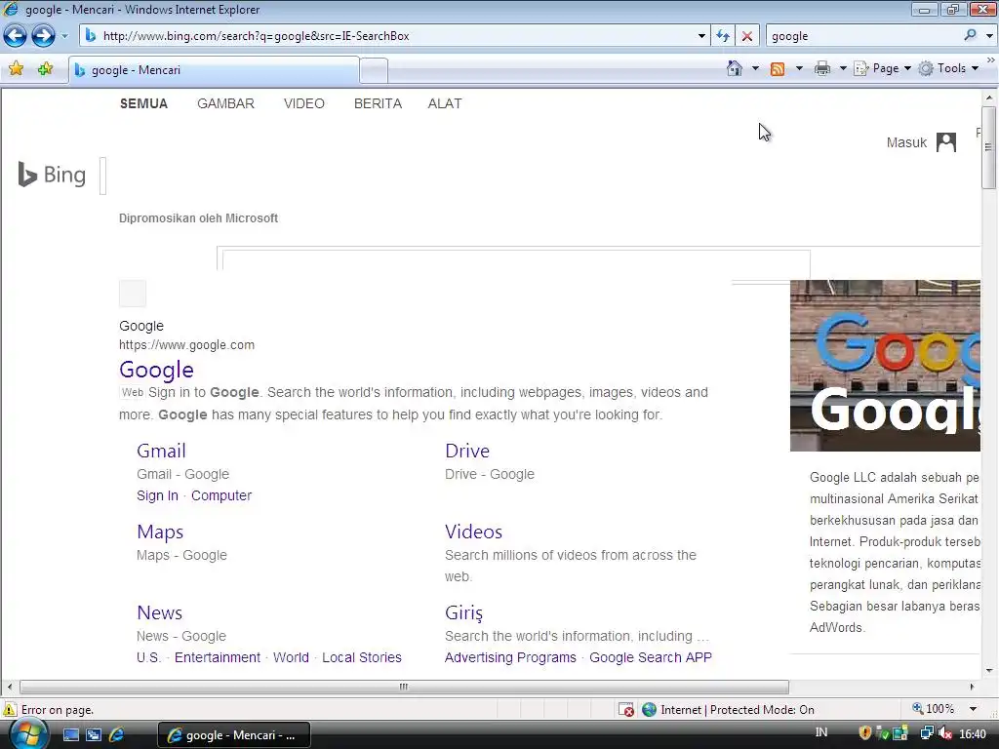Click the Home toolbar icon
The image size is (999, 749).
(734, 68)
